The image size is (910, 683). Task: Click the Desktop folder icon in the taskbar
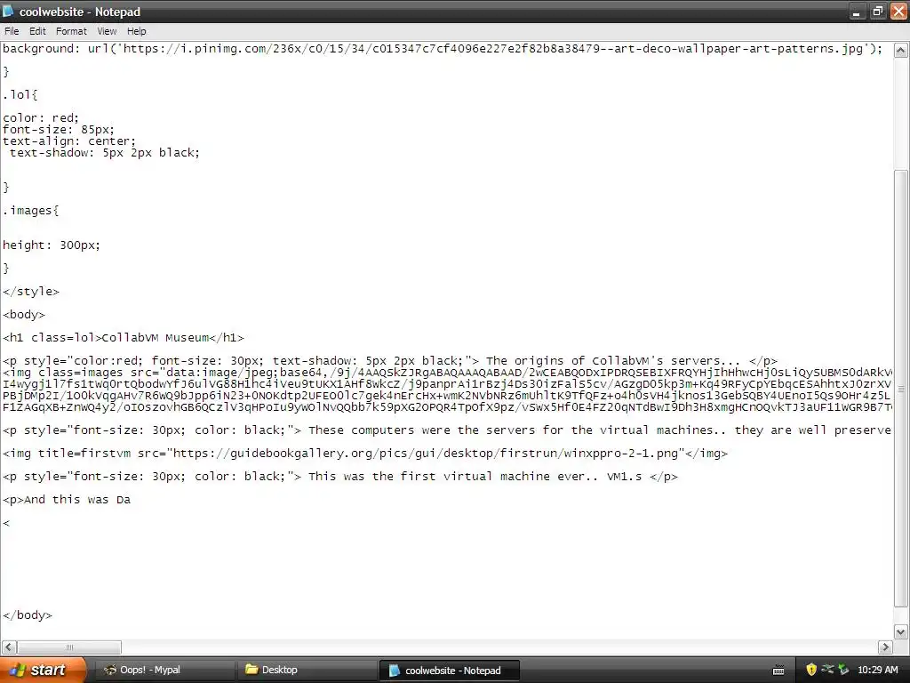(251, 670)
